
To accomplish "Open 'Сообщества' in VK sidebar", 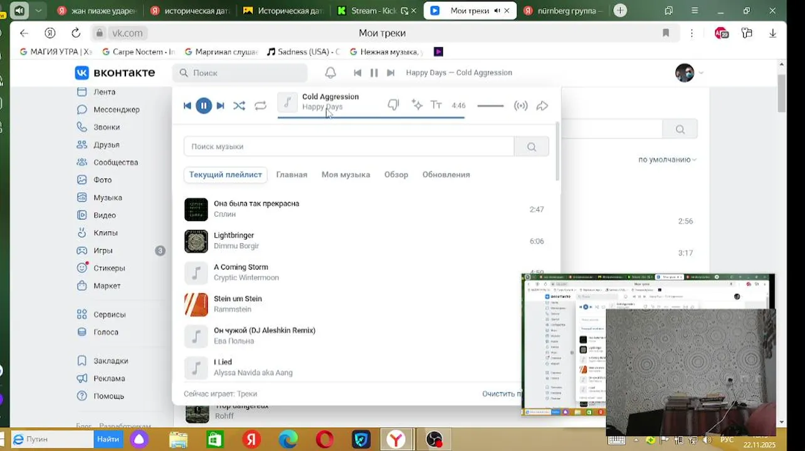I will pos(116,162).
